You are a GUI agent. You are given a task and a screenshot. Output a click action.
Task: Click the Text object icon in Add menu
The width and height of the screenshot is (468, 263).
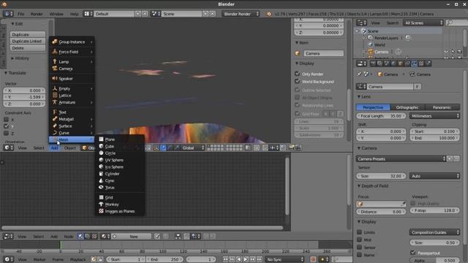click(55, 112)
